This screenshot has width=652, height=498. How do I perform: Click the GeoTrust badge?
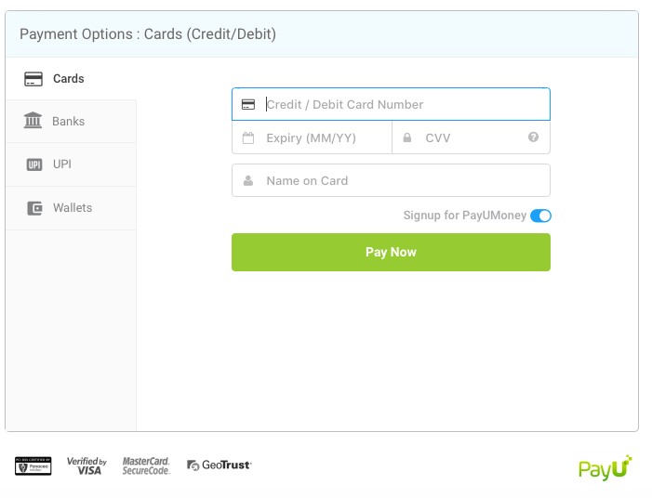(x=220, y=465)
